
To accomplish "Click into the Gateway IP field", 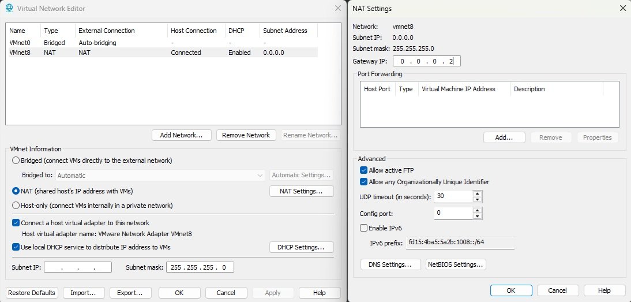I will [x=427, y=61].
